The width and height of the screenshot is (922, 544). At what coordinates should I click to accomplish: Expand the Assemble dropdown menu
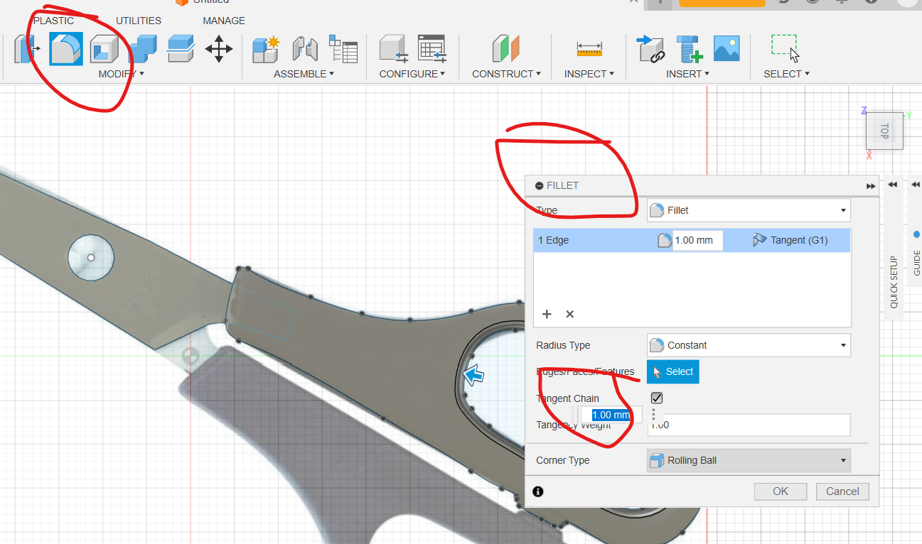(304, 74)
